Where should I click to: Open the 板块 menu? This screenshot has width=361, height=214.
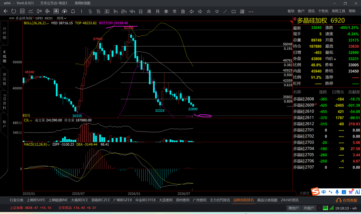[x=291, y=11]
